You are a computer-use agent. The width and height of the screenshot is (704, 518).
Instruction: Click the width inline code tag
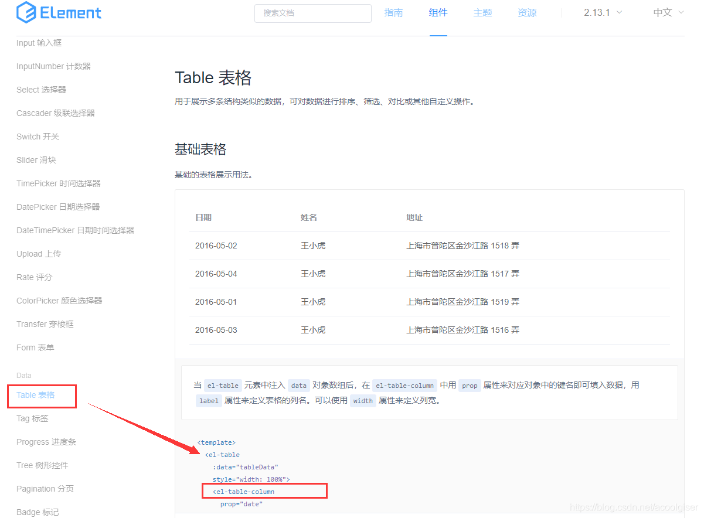(x=363, y=401)
